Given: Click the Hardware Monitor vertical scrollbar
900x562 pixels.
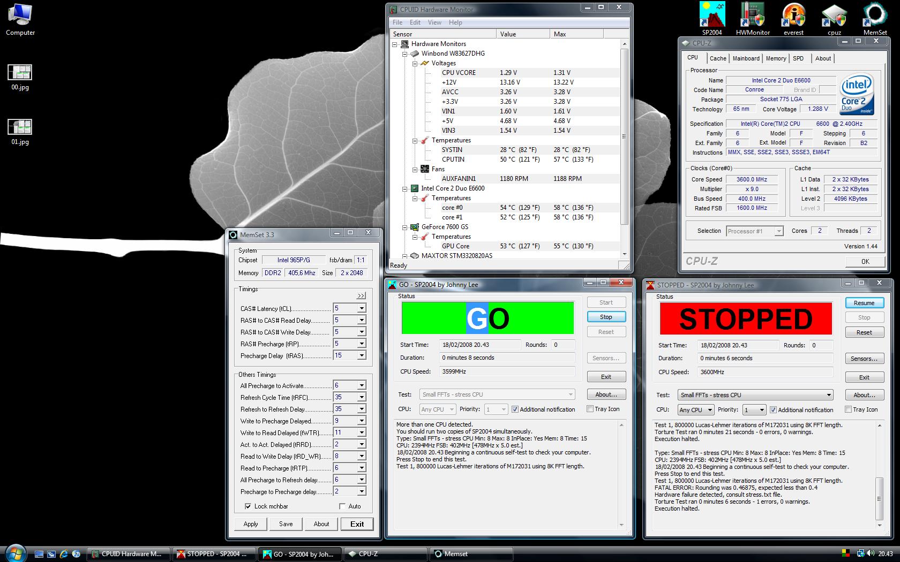Looking at the screenshot, I should [624, 149].
